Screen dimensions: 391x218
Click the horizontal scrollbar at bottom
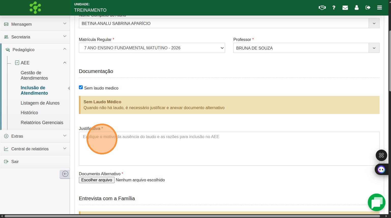click(x=192, y=216)
